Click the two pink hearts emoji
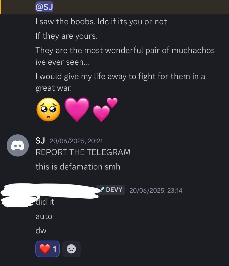Screen dimensions: 229x266 pyautogui.click(x=105, y=109)
